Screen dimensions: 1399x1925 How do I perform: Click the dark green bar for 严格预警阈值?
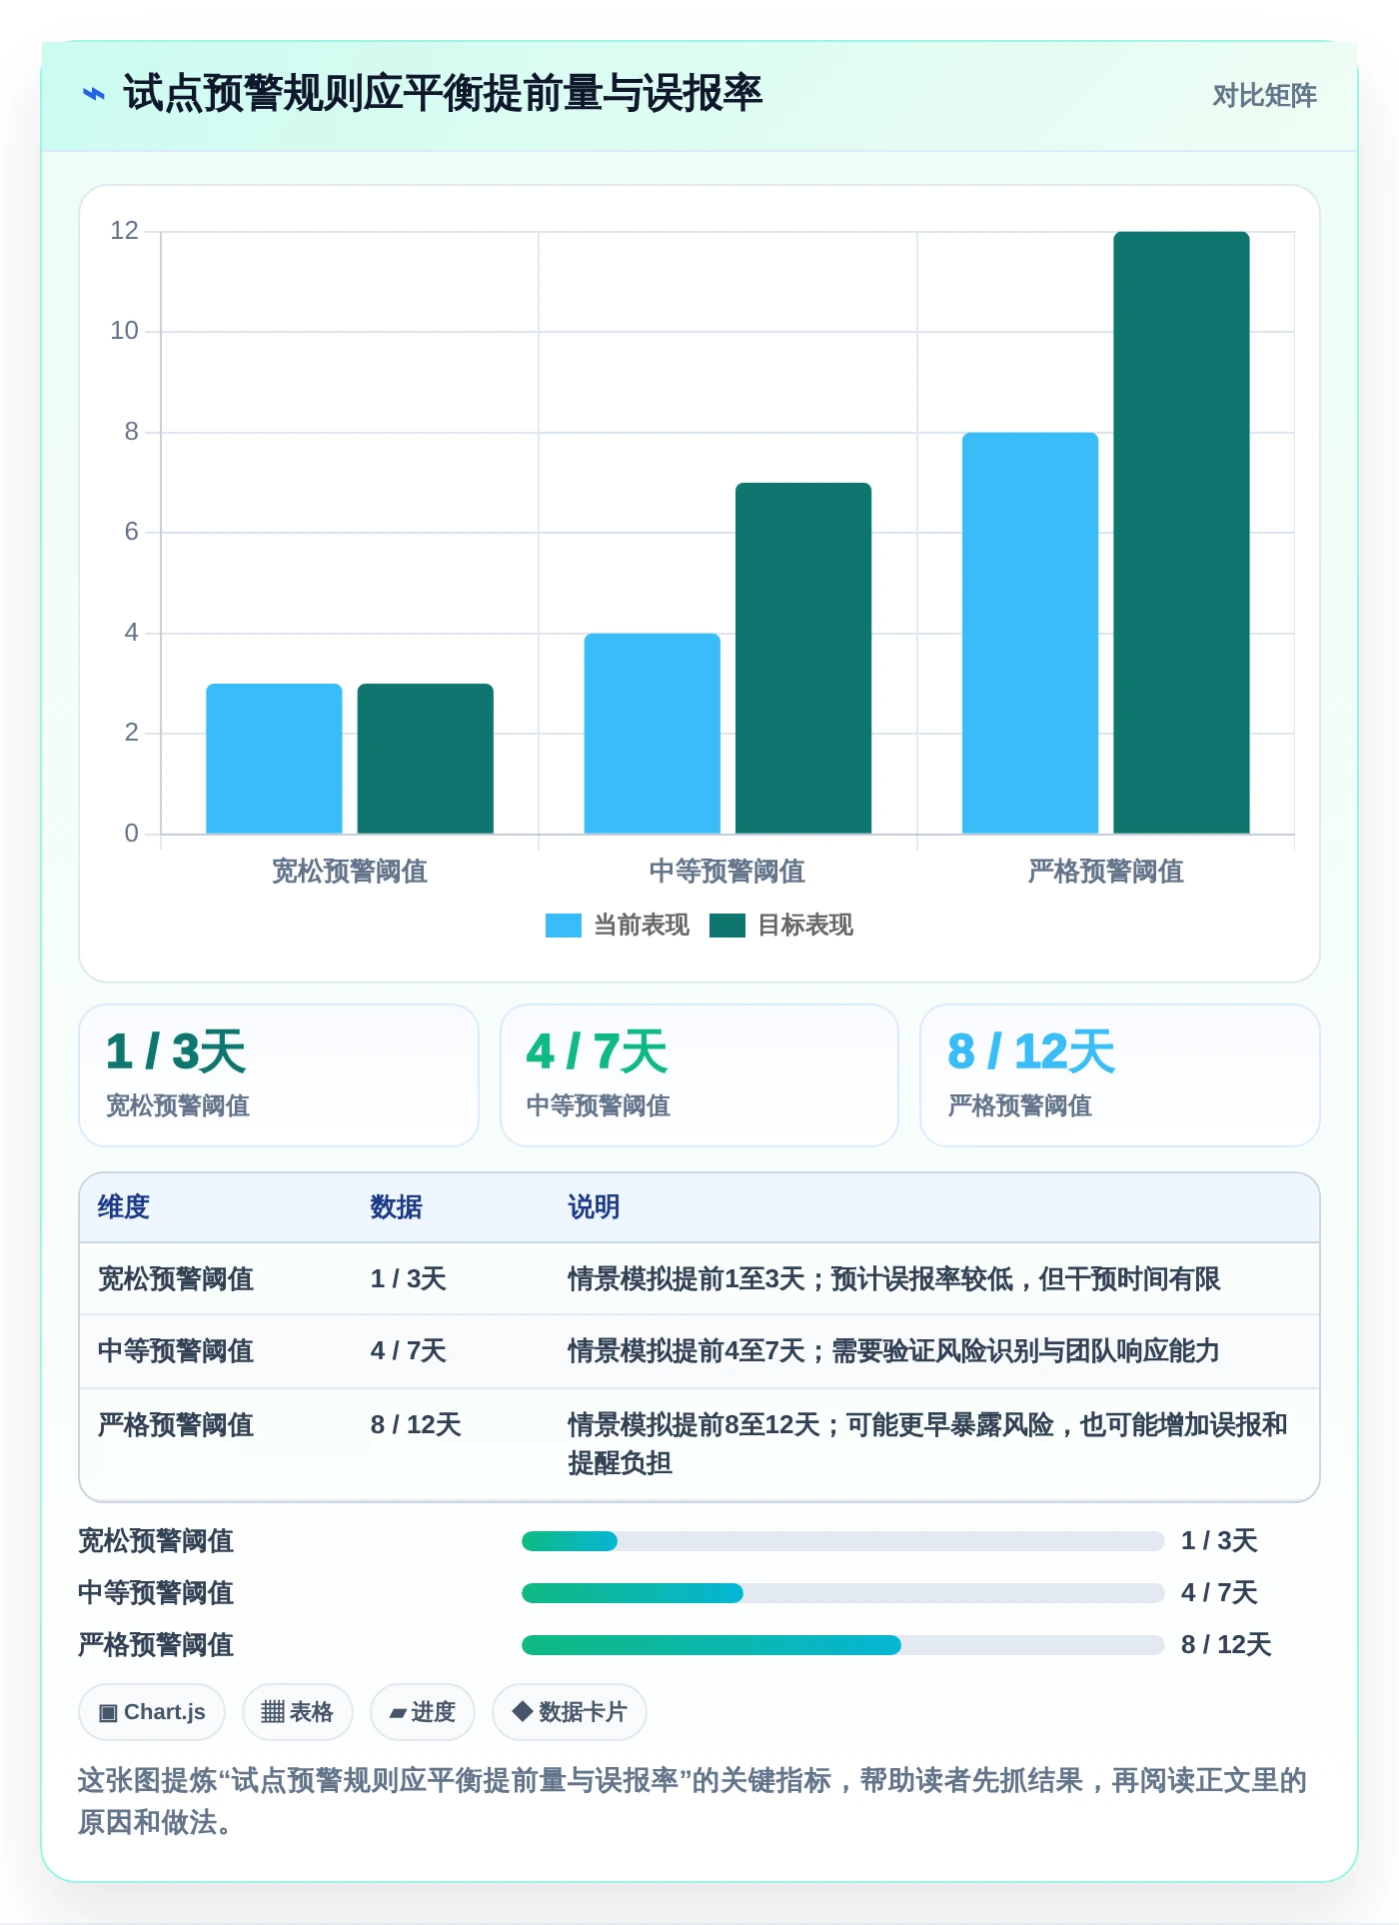(1181, 533)
